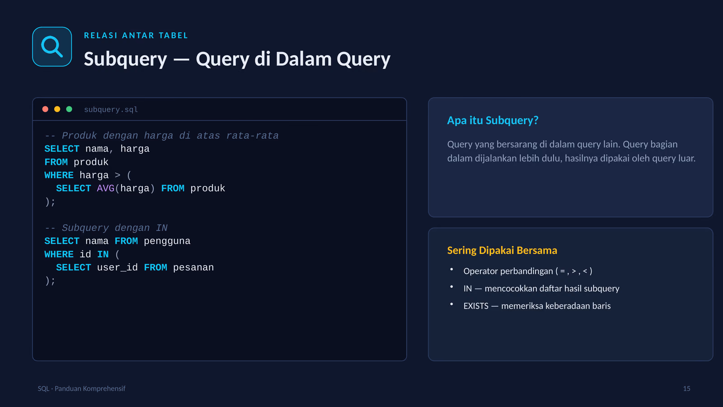The height and width of the screenshot is (407, 723).
Task: Click the page number 15
Action: [x=686, y=388]
